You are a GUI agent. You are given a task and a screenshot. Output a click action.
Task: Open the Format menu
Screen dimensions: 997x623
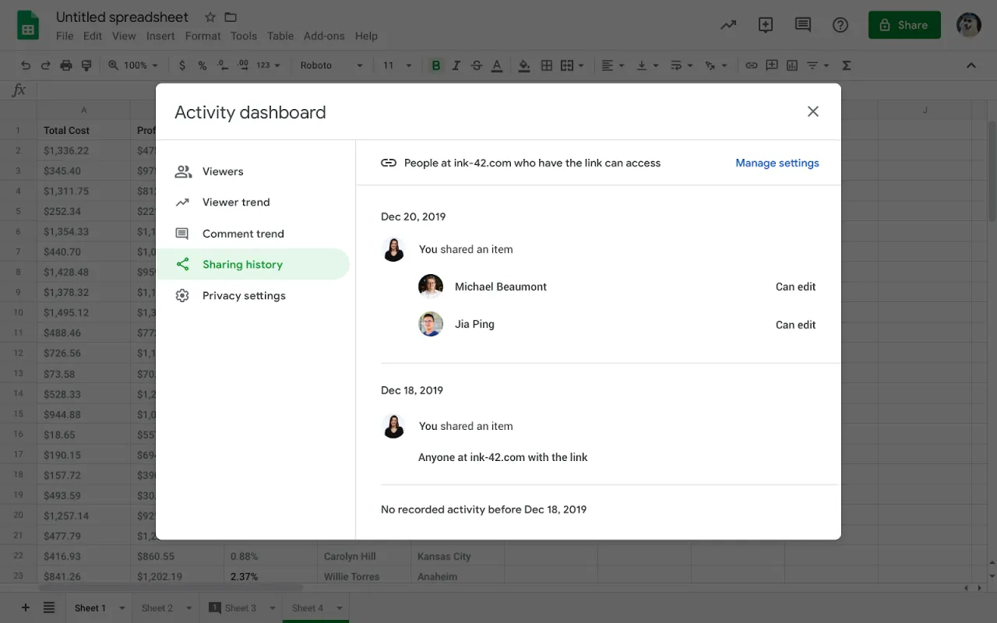[x=203, y=36]
